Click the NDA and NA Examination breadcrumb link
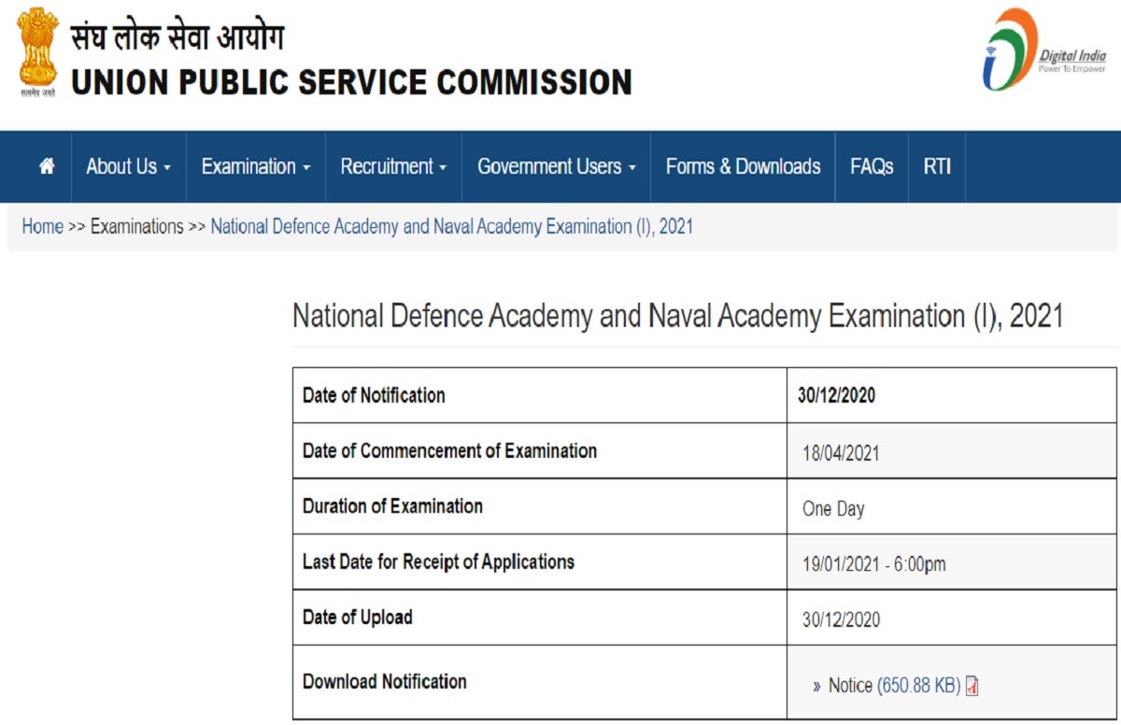1121x725 pixels. coord(451,226)
